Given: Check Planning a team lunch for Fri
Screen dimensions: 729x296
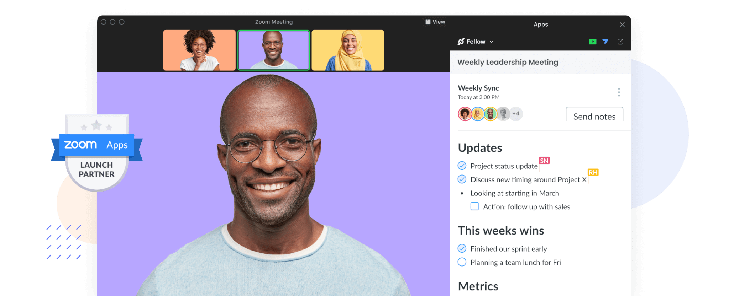Looking at the screenshot, I should pyautogui.click(x=462, y=262).
